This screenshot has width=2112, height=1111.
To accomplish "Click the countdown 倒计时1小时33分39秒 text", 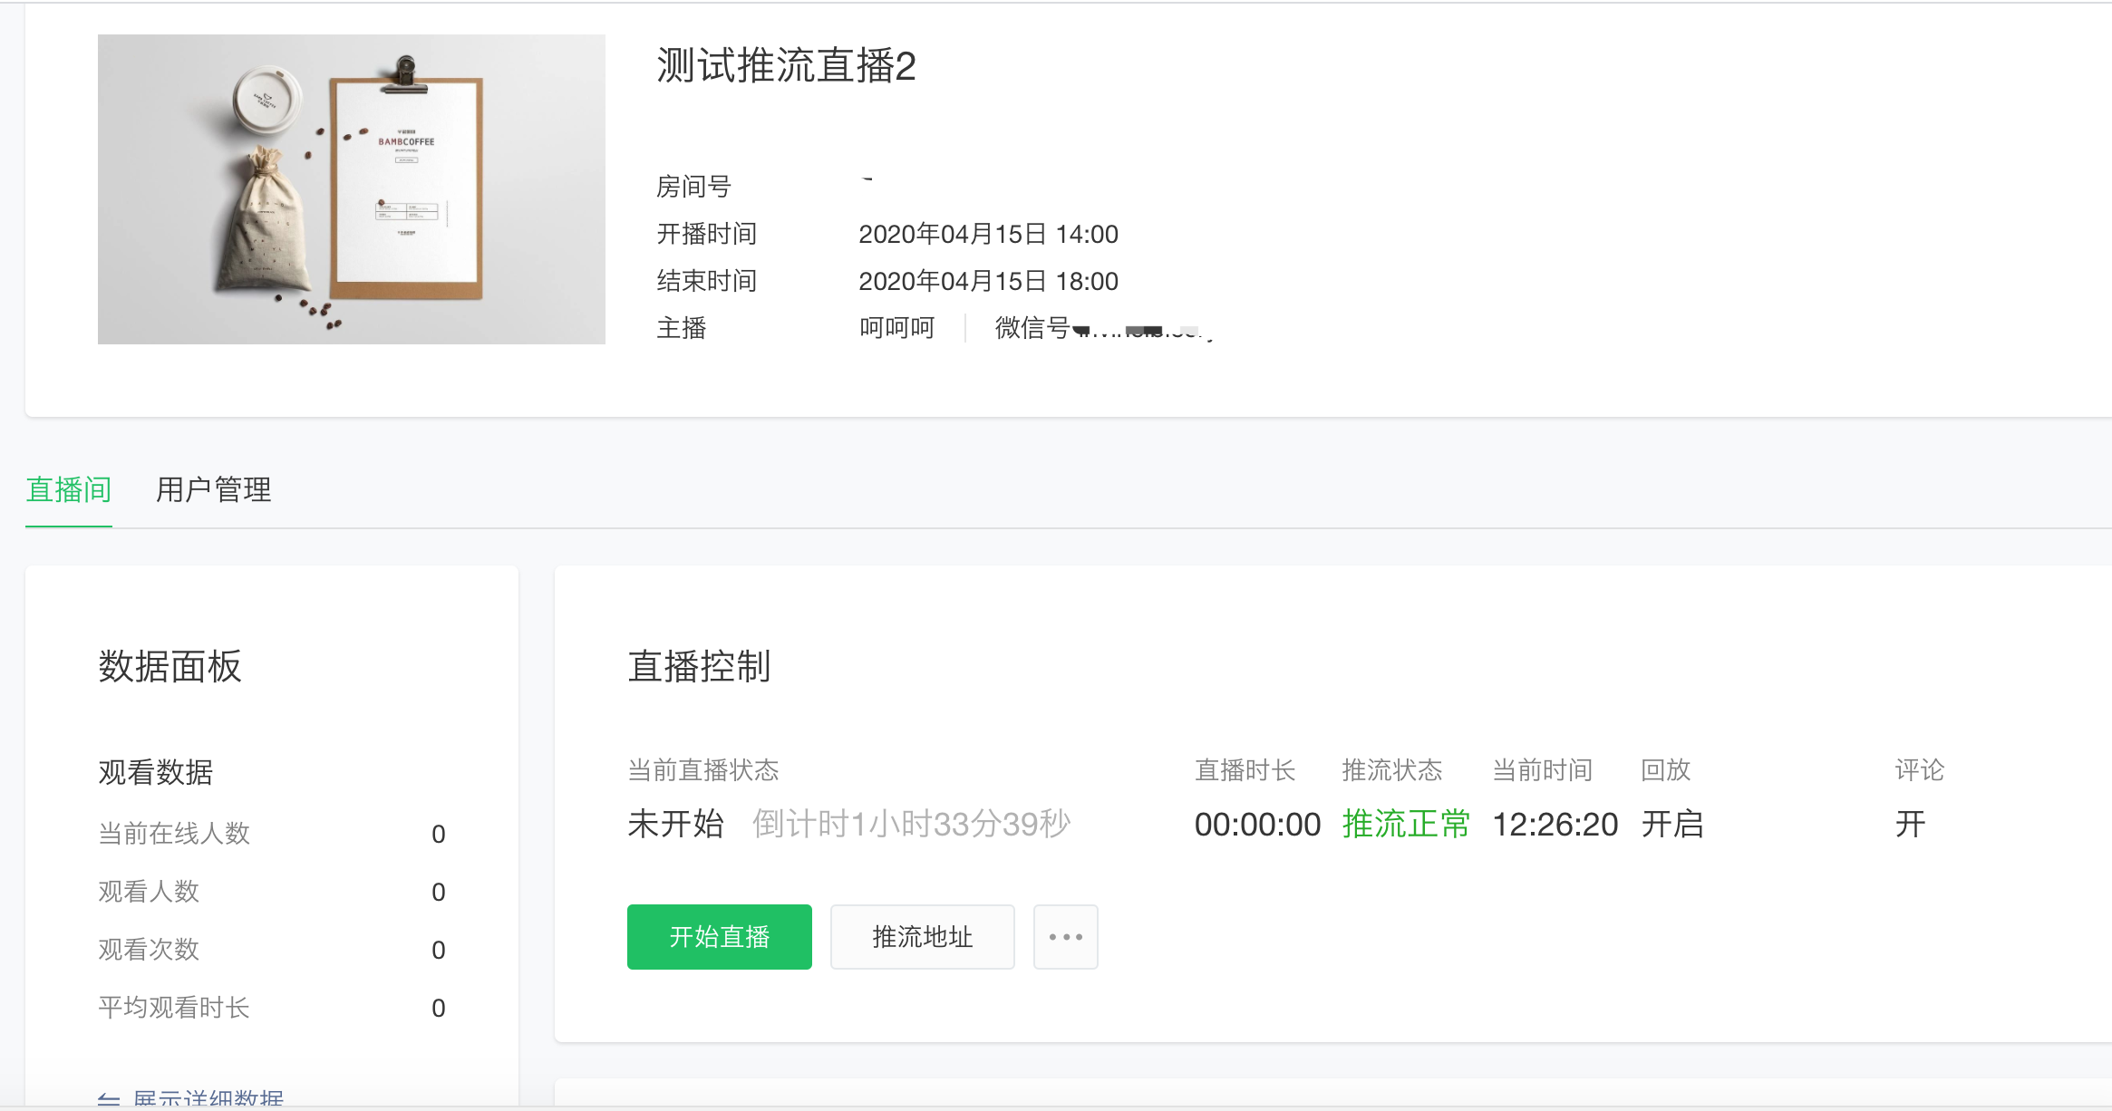I will [911, 825].
